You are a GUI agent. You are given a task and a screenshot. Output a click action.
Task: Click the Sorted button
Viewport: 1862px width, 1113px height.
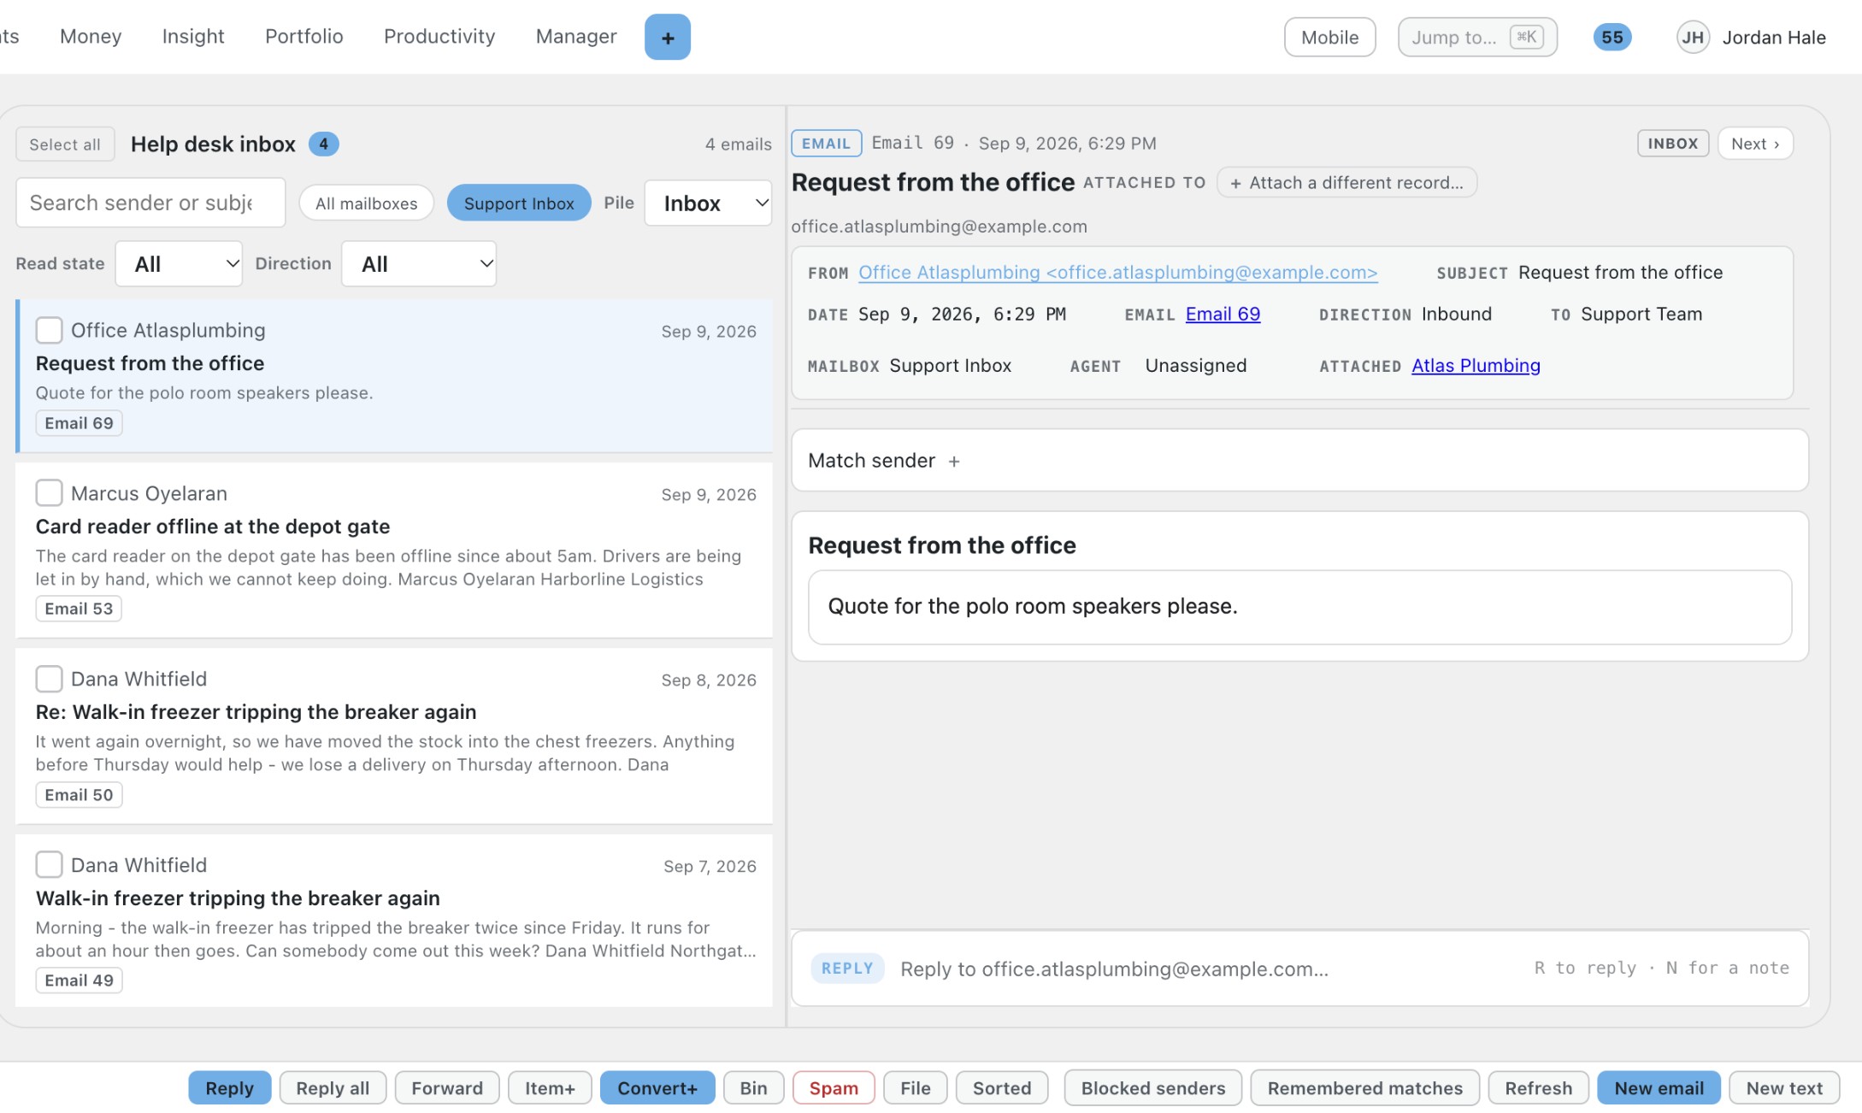tap(1002, 1088)
